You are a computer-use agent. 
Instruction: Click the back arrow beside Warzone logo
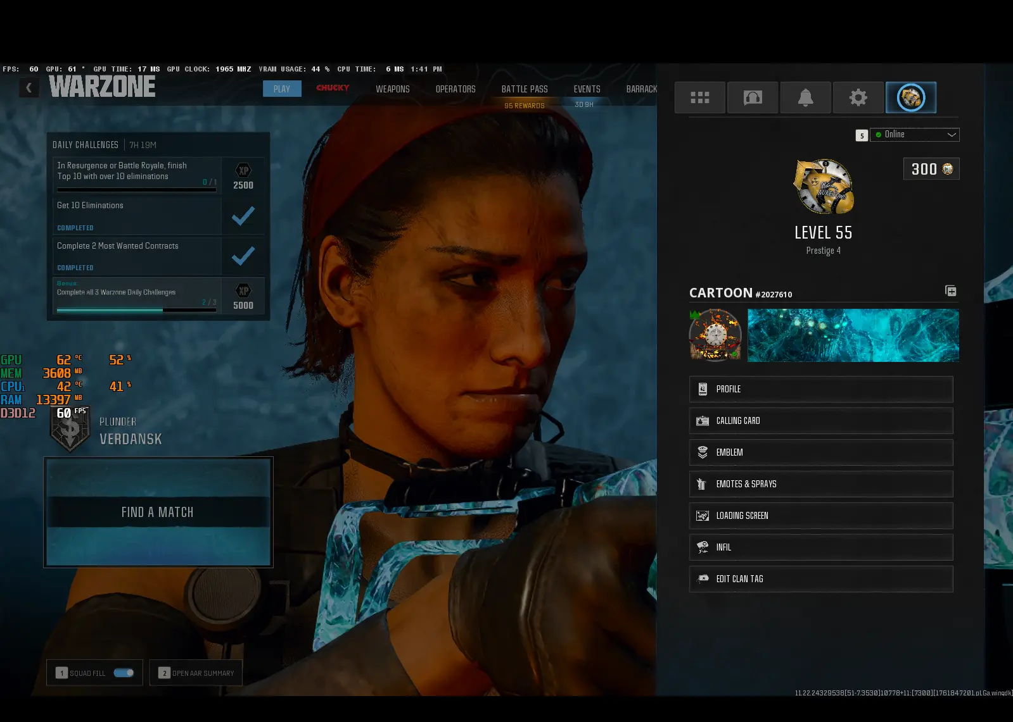pyautogui.click(x=29, y=88)
